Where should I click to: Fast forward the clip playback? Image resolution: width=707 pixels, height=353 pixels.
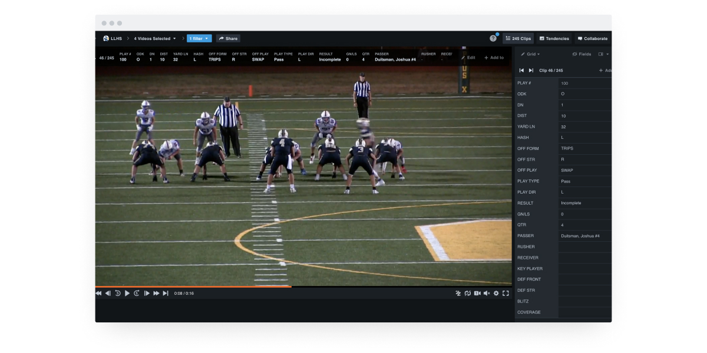click(156, 293)
